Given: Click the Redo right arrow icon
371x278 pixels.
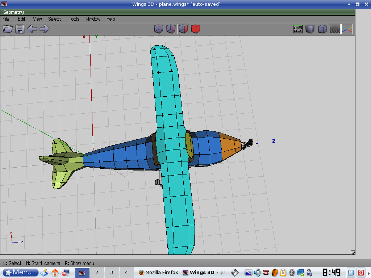Looking at the screenshot, I should click(45, 29).
